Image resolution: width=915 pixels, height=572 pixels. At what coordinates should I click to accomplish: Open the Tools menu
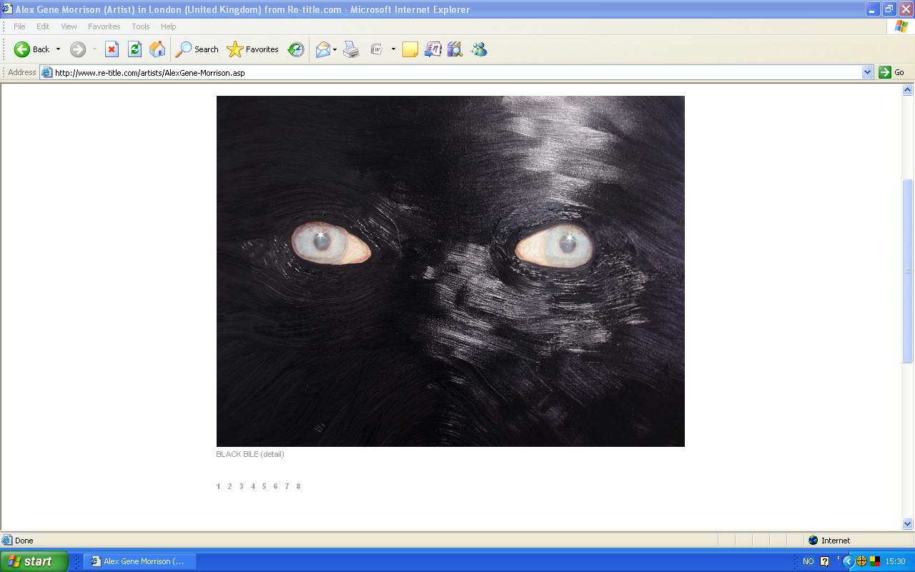point(141,26)
